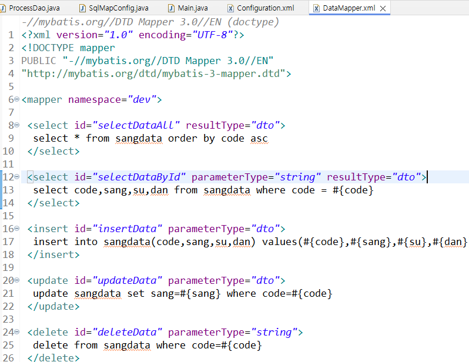Click the Java file icon on SqlMapConfig.java tab
This screenshot has height=362, width=469.
coord(82,8)
